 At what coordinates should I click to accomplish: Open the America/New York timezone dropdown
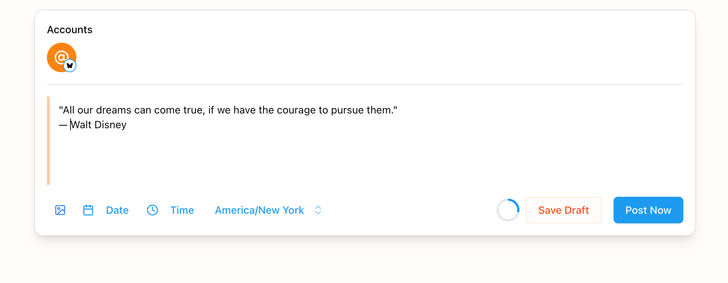point(260,210)
